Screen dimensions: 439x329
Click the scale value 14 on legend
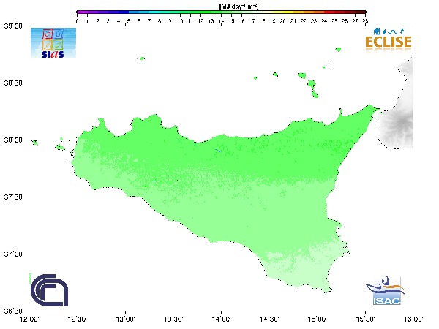point(221,21)
